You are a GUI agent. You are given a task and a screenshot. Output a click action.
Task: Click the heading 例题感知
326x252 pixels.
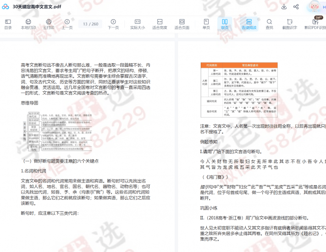(209, 142)
